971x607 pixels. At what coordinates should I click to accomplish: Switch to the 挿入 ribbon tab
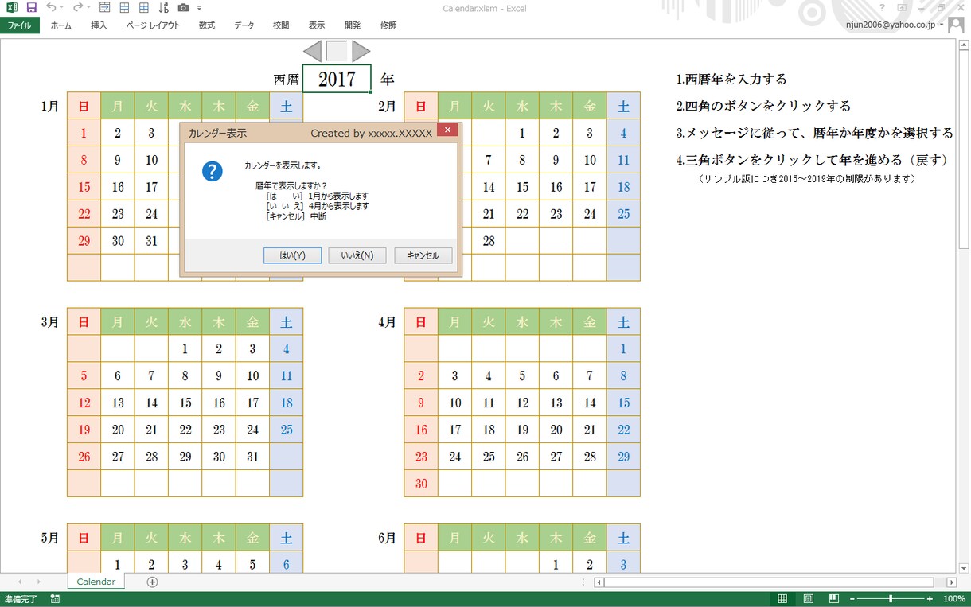click(x=99, y=25)
